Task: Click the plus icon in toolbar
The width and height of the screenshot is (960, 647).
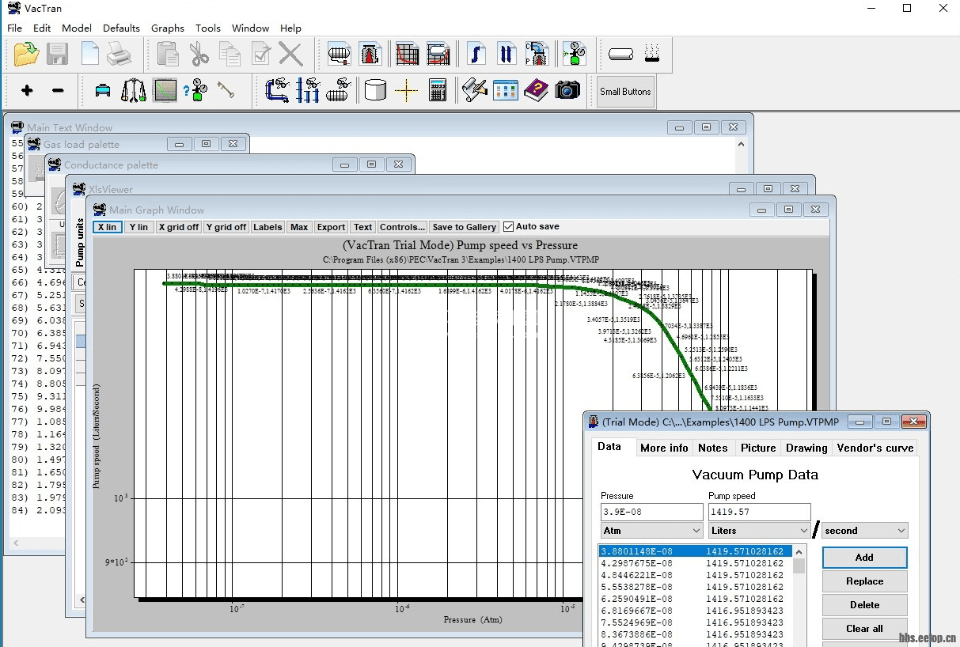Action: point(27,90)
